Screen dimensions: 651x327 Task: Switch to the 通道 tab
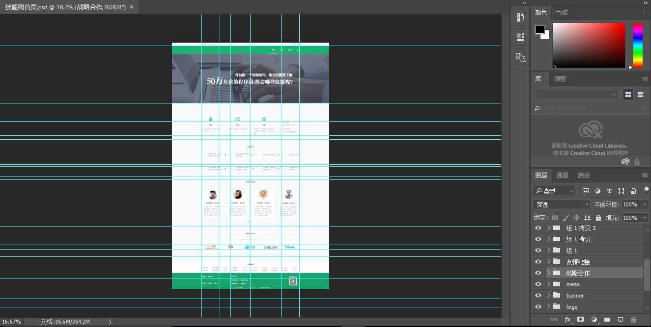click(x=563, y=175)
